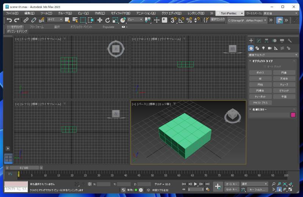Switch to the フリーフォーム ribbon tab

tap(36, 27)
